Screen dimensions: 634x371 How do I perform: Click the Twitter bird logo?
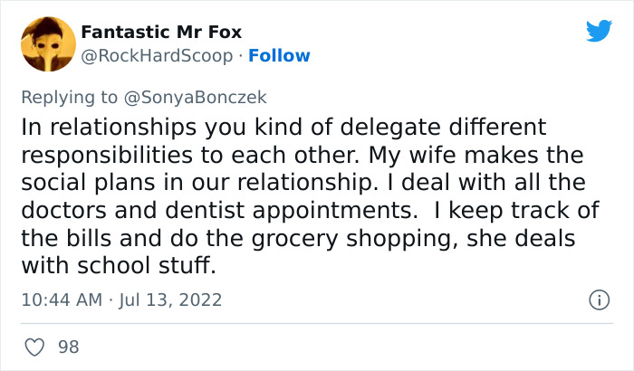click(x=598, y=32)
